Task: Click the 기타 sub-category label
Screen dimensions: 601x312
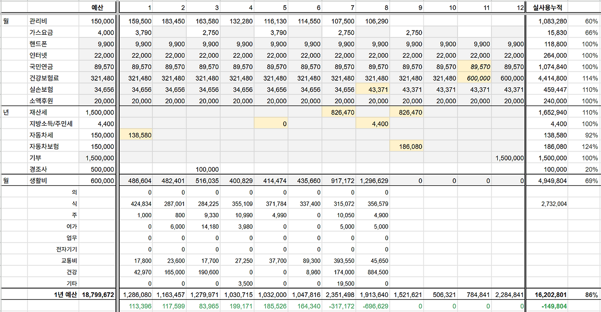Action: (x=73, y=283)
